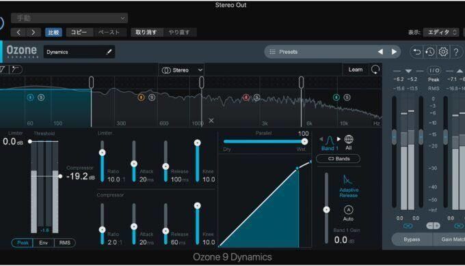
Task: Click the Ozone undo arrow icon
Action: click(417, 52)
